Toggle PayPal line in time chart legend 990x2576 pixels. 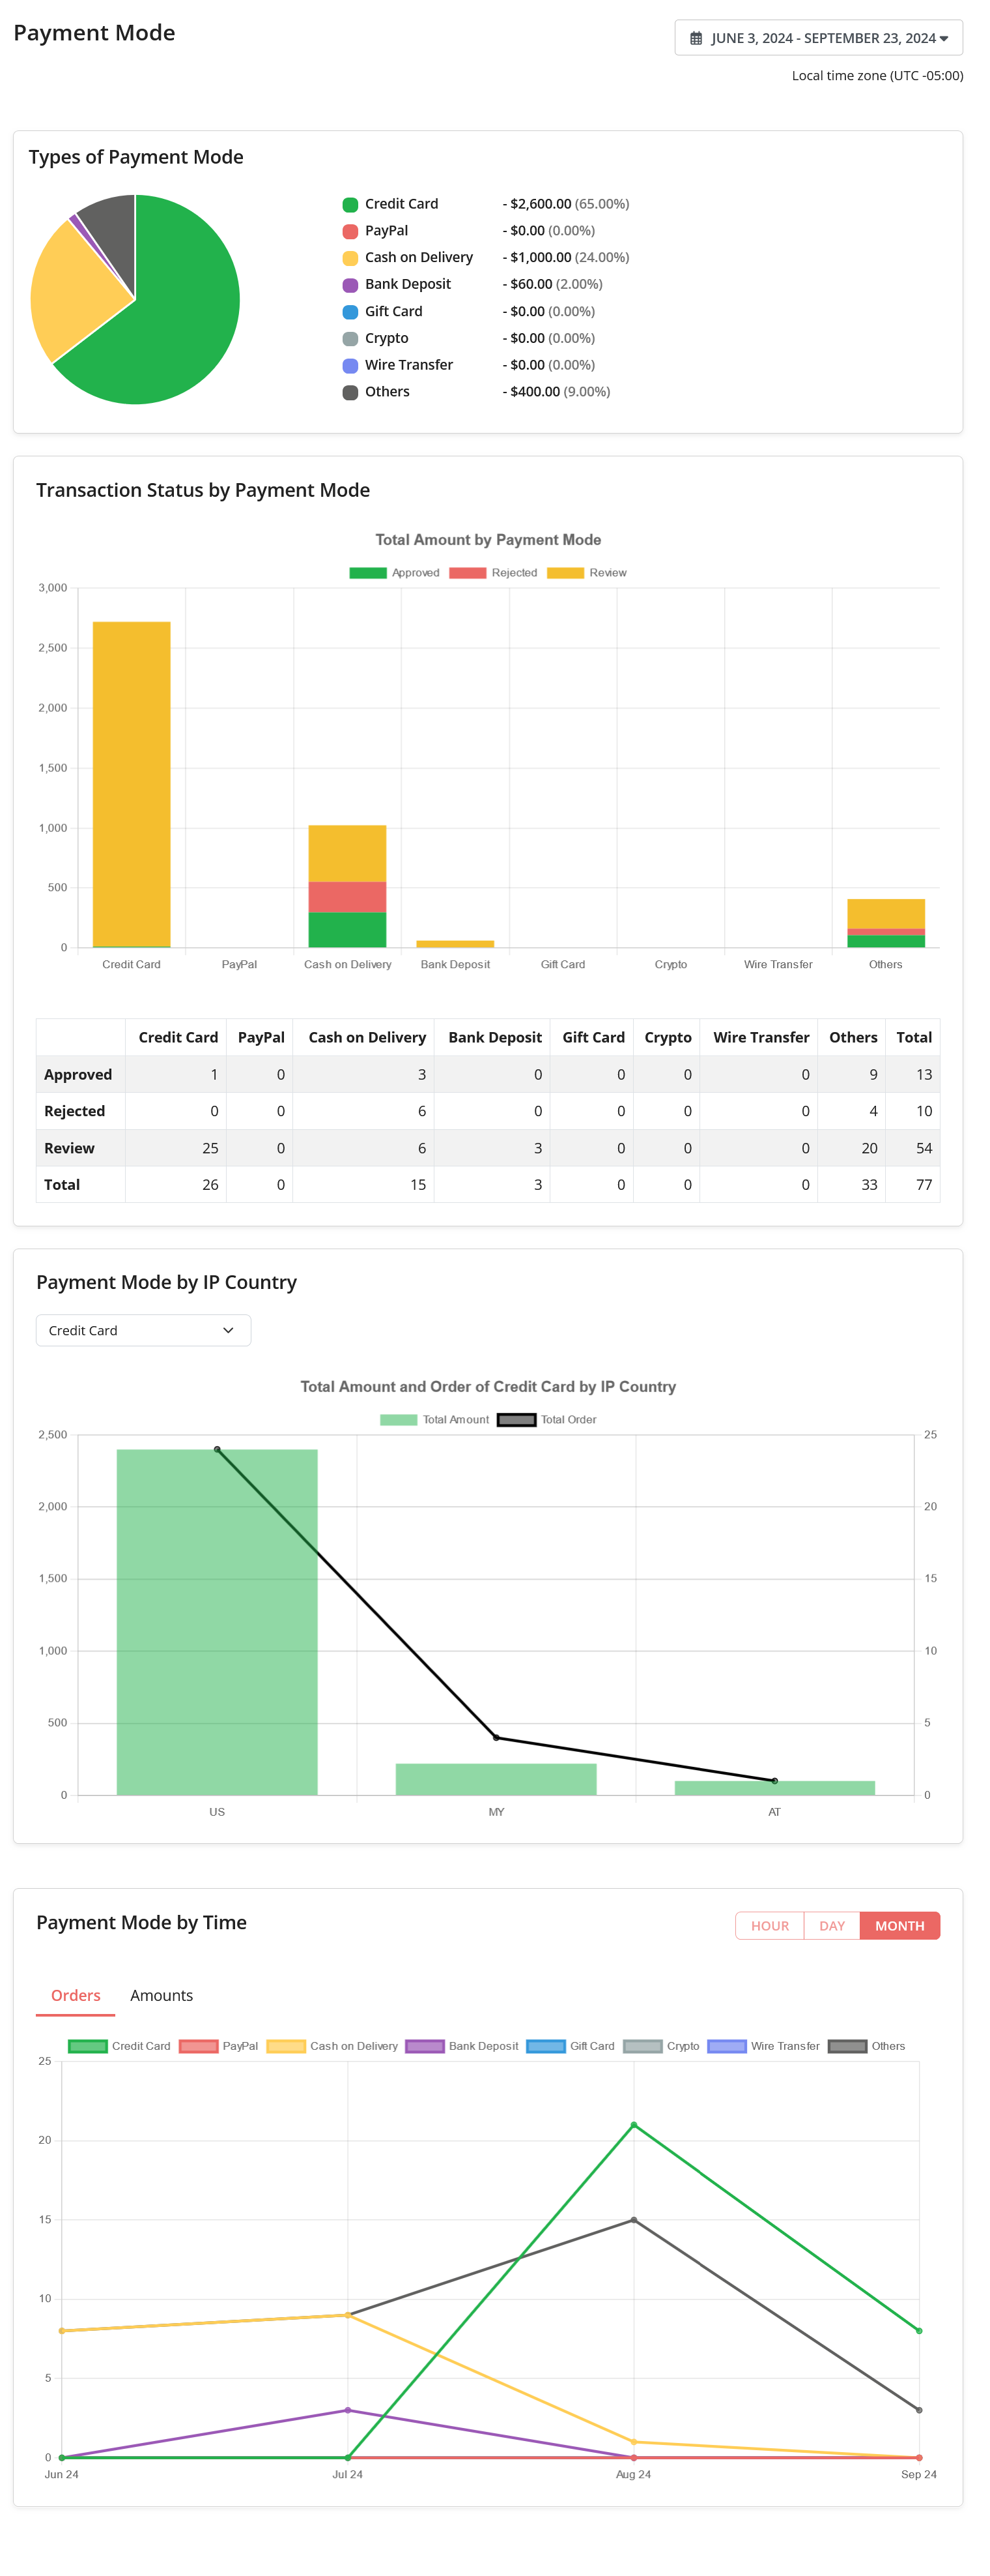tap(219, 2046)
